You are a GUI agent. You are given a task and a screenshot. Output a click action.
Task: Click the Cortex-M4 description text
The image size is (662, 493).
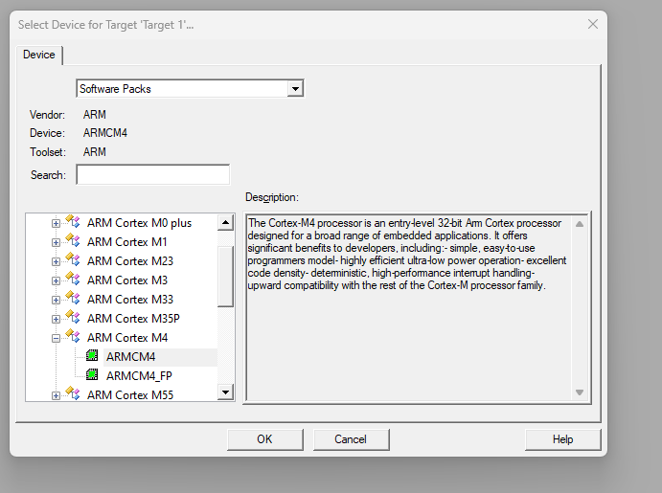(x=407, y=255)
